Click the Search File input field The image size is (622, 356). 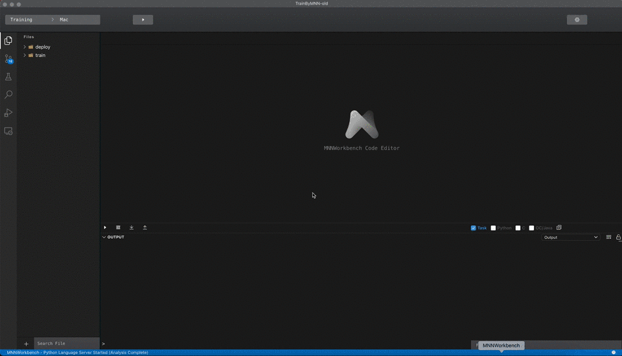click(67, 343)
